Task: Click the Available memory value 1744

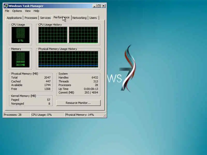Action: coord(47,85)
